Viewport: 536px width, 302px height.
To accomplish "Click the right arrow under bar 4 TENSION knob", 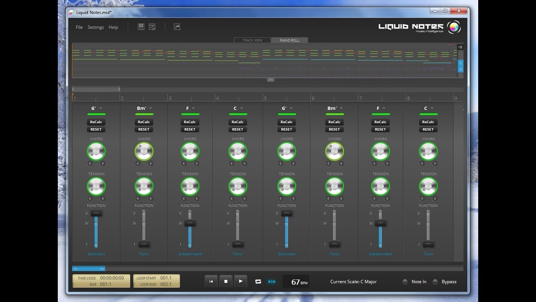I will [244, 198].
